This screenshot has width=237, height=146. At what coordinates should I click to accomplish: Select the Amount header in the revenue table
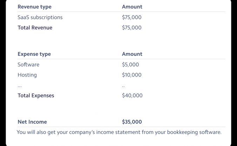point(132,7)
